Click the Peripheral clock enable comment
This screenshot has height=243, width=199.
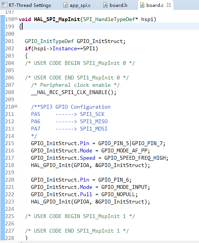pyautogui.click(x=75, y=85)
